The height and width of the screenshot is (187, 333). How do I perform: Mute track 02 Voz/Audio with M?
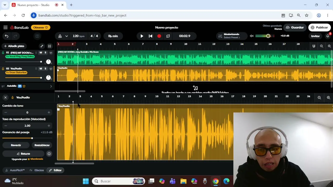tap(41, 69)
